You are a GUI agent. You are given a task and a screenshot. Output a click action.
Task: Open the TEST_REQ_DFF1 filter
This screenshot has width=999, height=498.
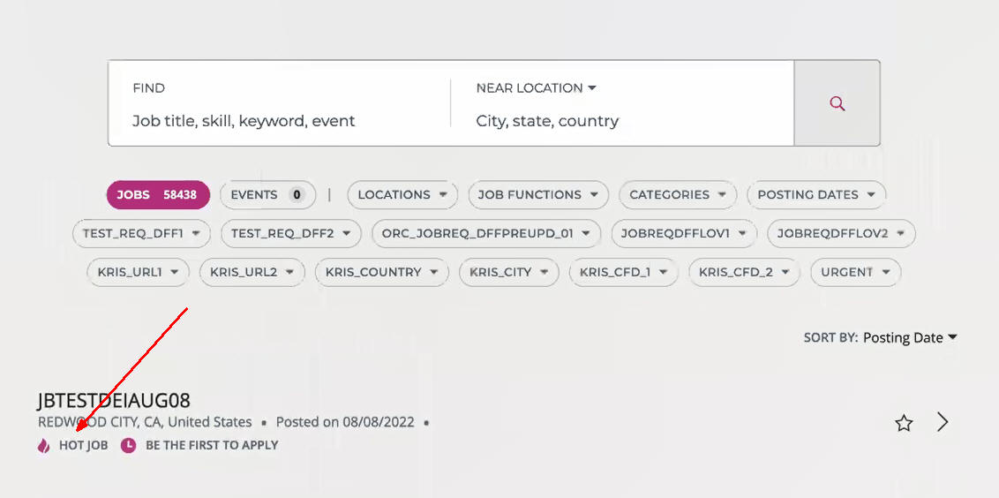click(141, 233)
